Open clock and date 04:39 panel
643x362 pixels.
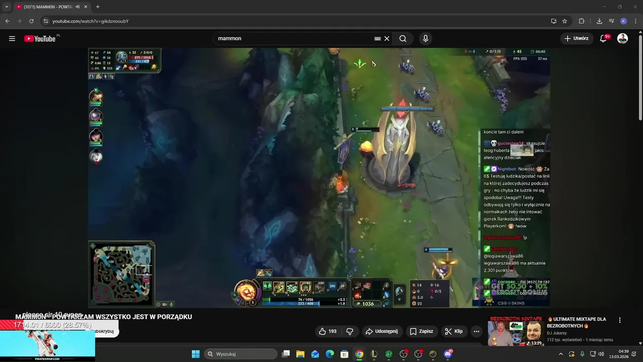[x=619, y=354]
